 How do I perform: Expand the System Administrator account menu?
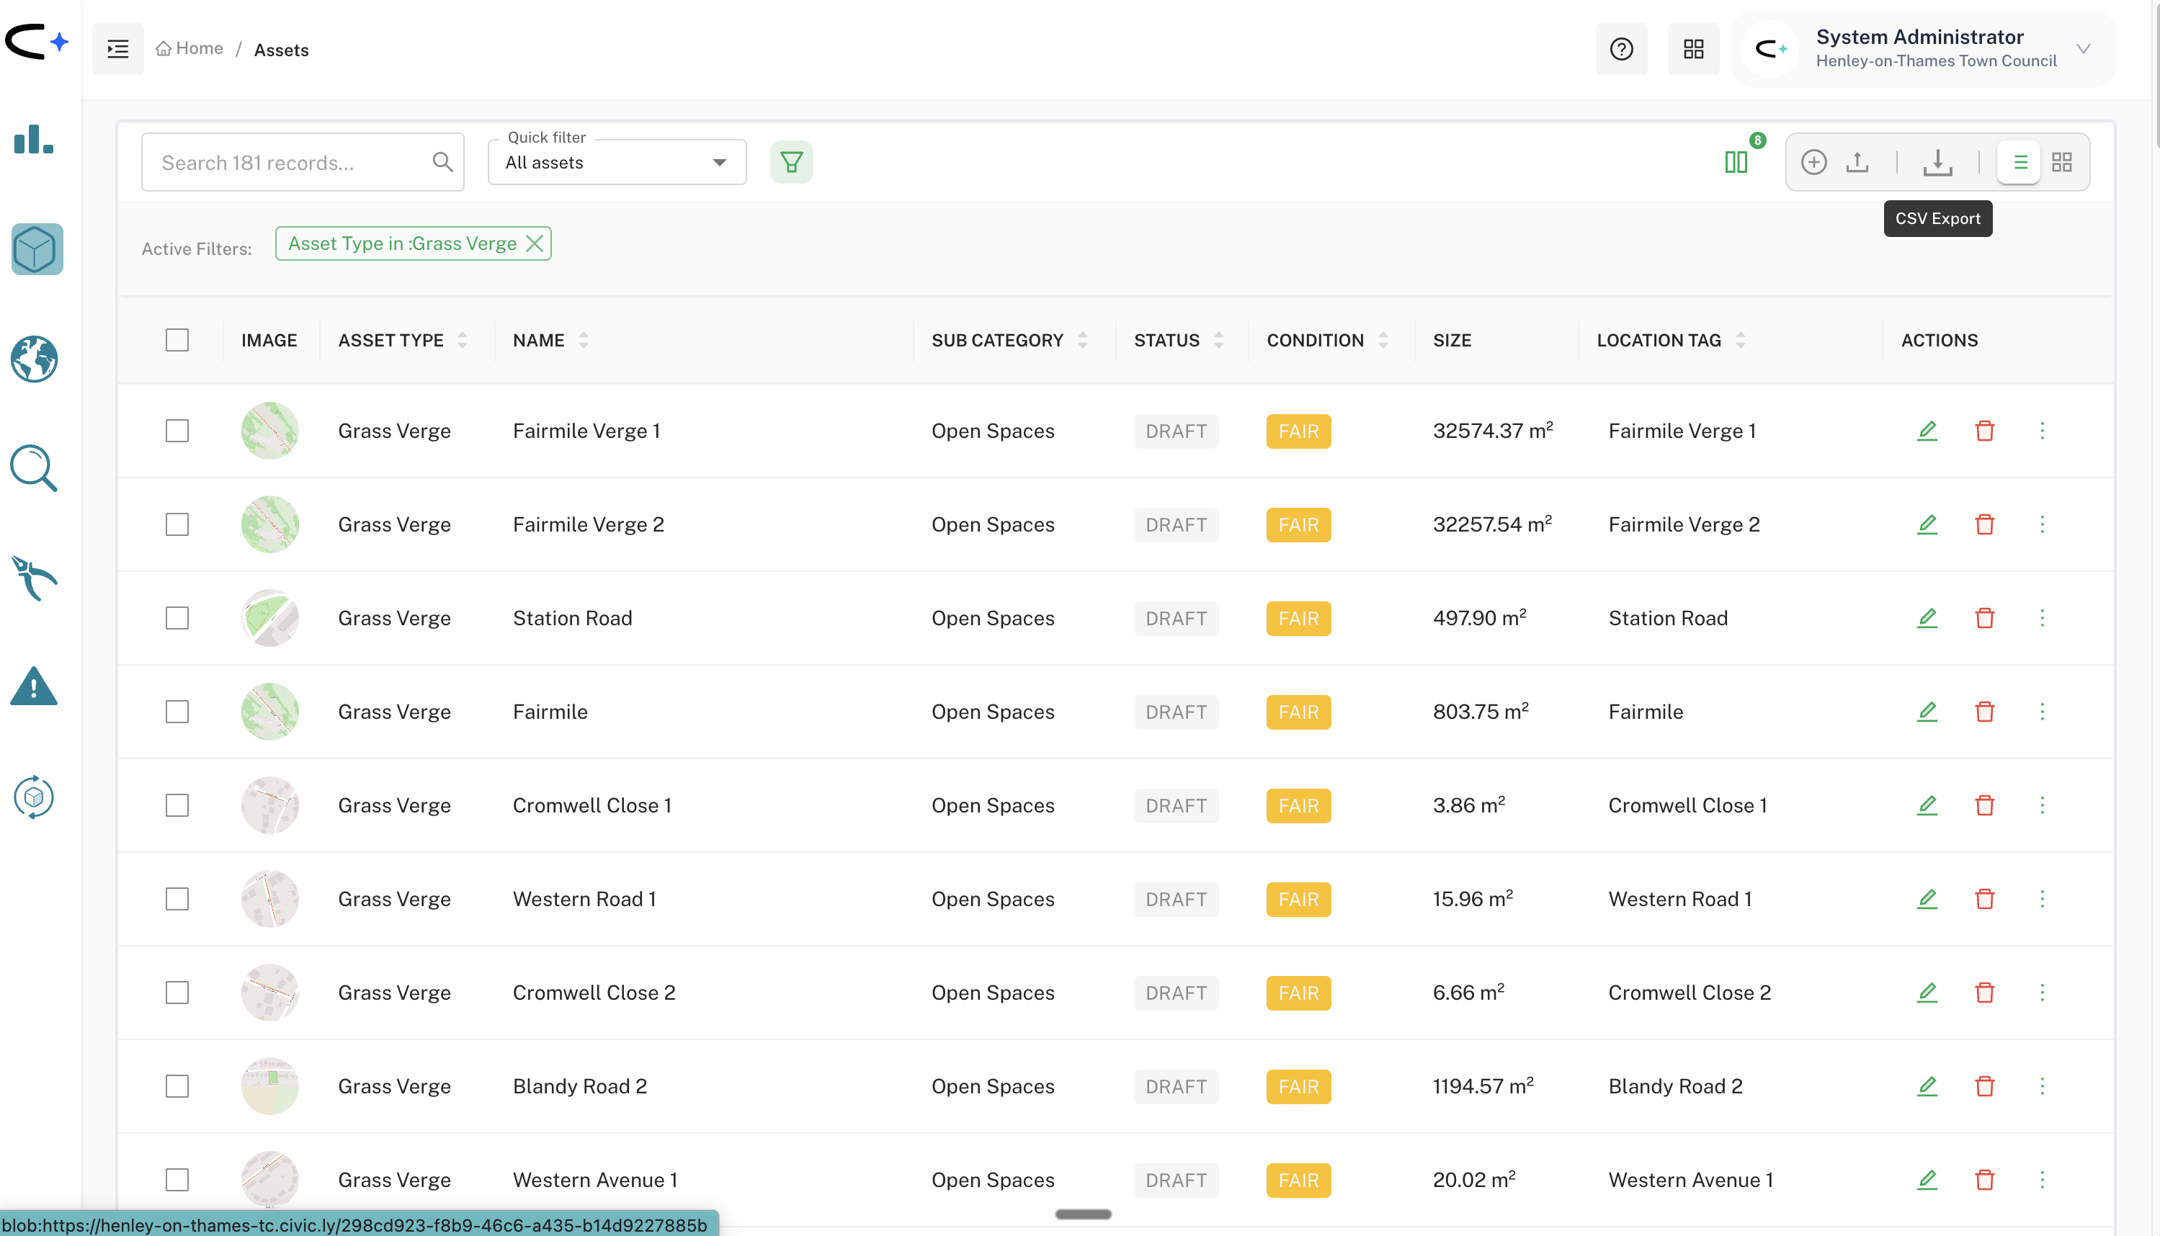point(2083,48)
